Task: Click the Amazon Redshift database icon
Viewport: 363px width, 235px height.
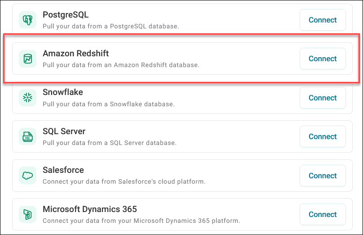Action: [x=27, y=59]
